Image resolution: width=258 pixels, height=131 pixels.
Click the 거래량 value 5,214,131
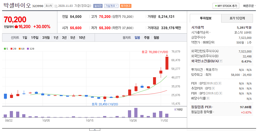click(166, 17)
